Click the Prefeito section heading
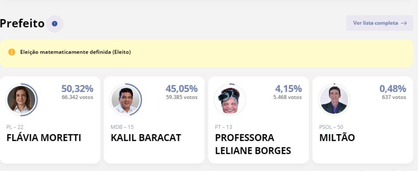 pos(22,24)
